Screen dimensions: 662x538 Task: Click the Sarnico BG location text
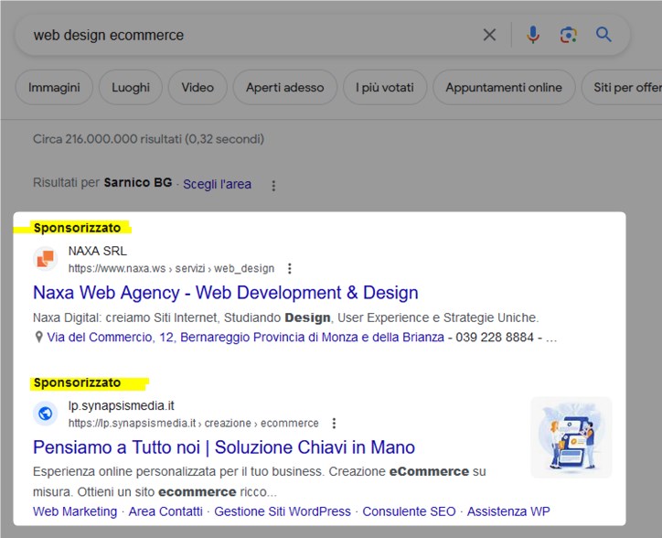pyautogui.click(x=138, y=183)
